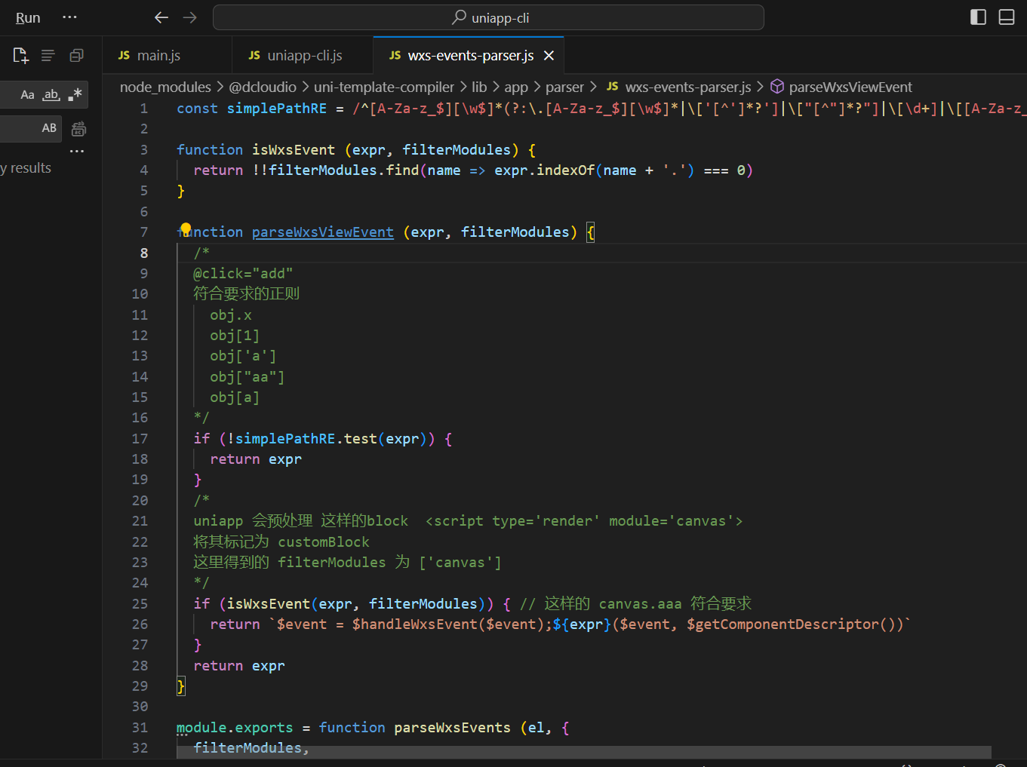The width and height of the screenshot is (1027, 767).
Task: Click the simplePathRE constant on line 1
Action: (x=276, y=109)
